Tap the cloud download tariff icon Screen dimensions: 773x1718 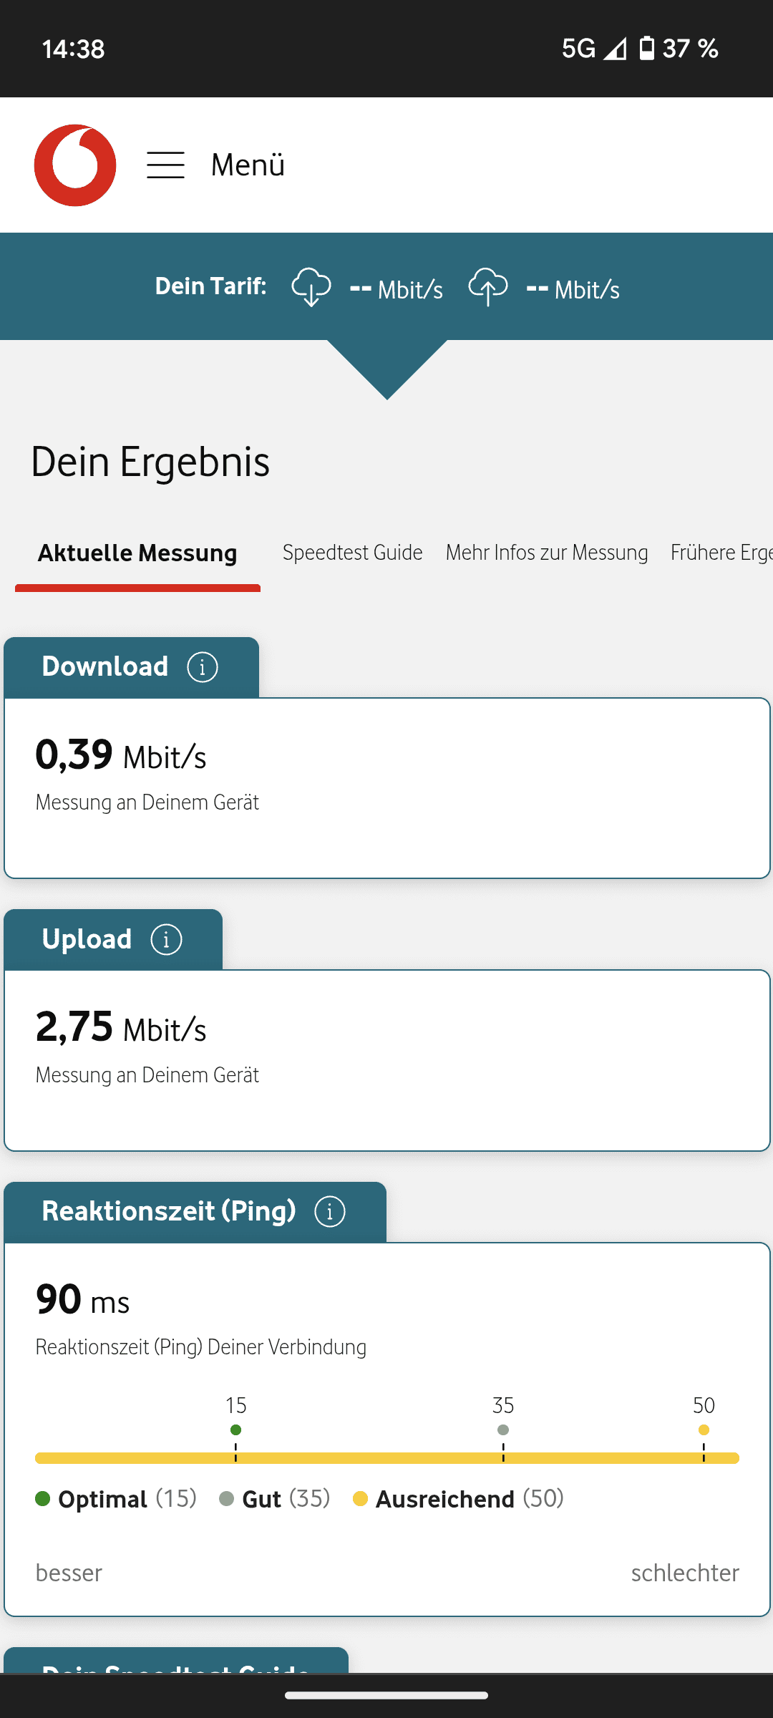pos(311,287)
